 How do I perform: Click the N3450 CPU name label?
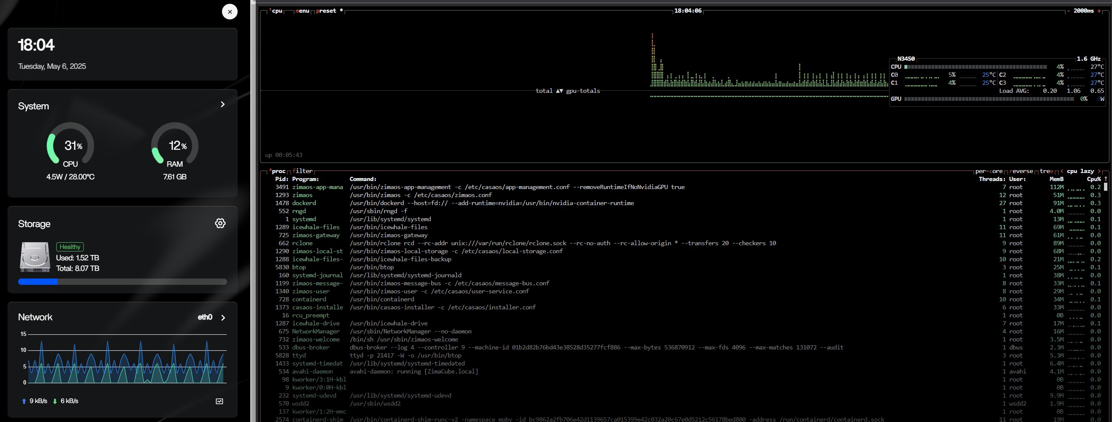tap(906, 59)
